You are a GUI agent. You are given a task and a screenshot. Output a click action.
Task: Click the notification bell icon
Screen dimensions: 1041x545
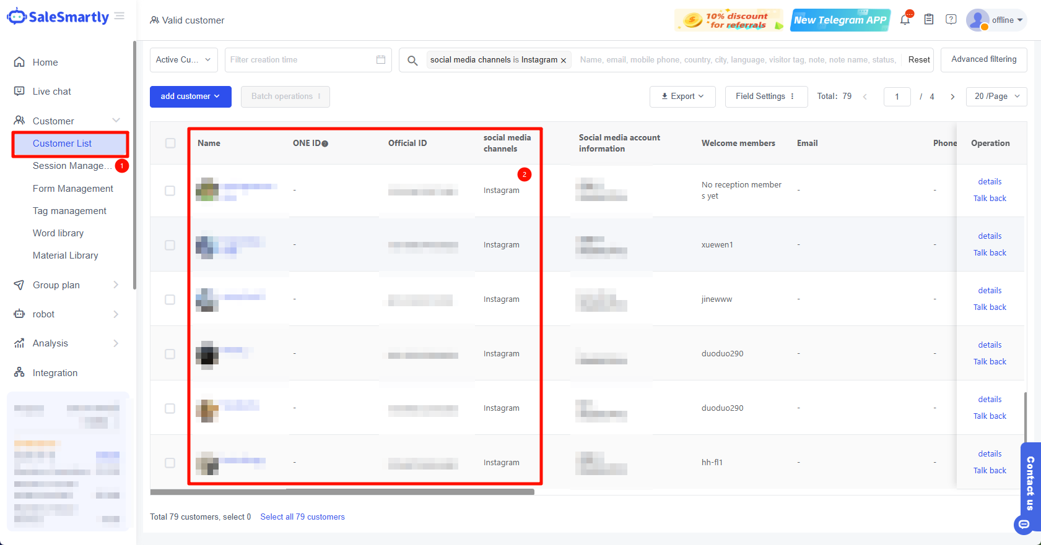pos(905,20)
